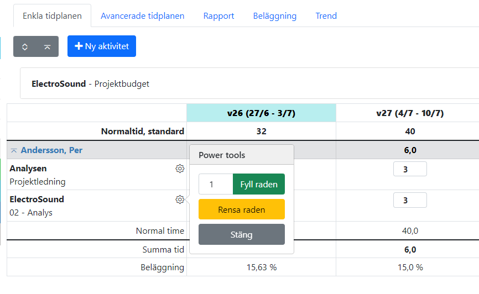Open gear settings for Analysen row
This screenshot has width=479, height=294.
[180, 169]
